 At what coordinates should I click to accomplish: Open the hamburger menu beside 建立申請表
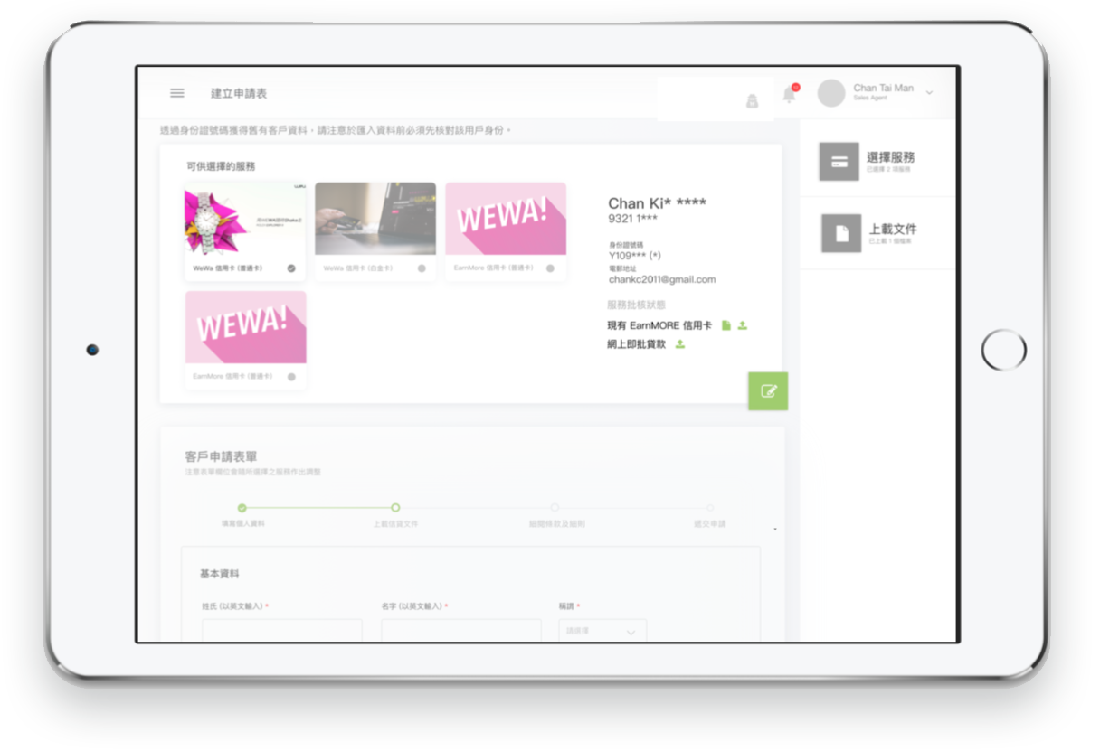177,93
